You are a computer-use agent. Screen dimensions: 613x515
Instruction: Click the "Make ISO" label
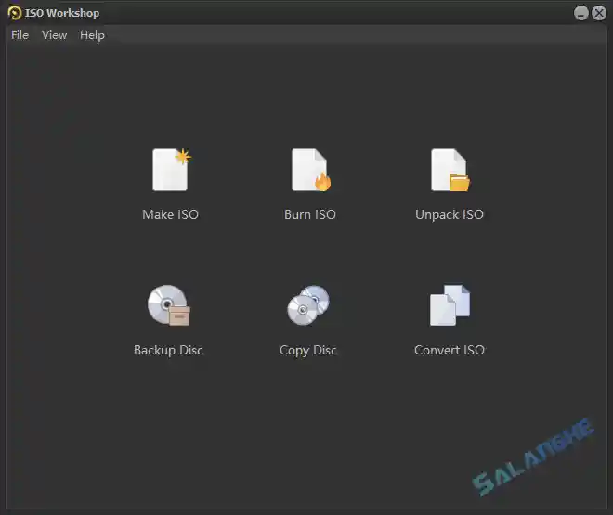pyautogui.click(x=171, y=214)
